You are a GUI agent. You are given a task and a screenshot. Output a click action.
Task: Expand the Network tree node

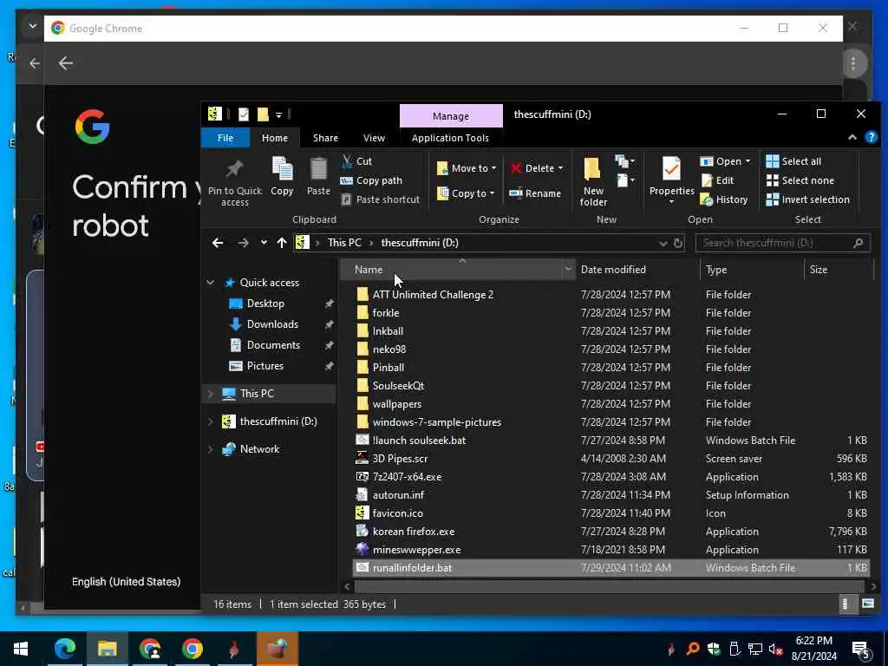pyautogui.click(x=210, y=449)
